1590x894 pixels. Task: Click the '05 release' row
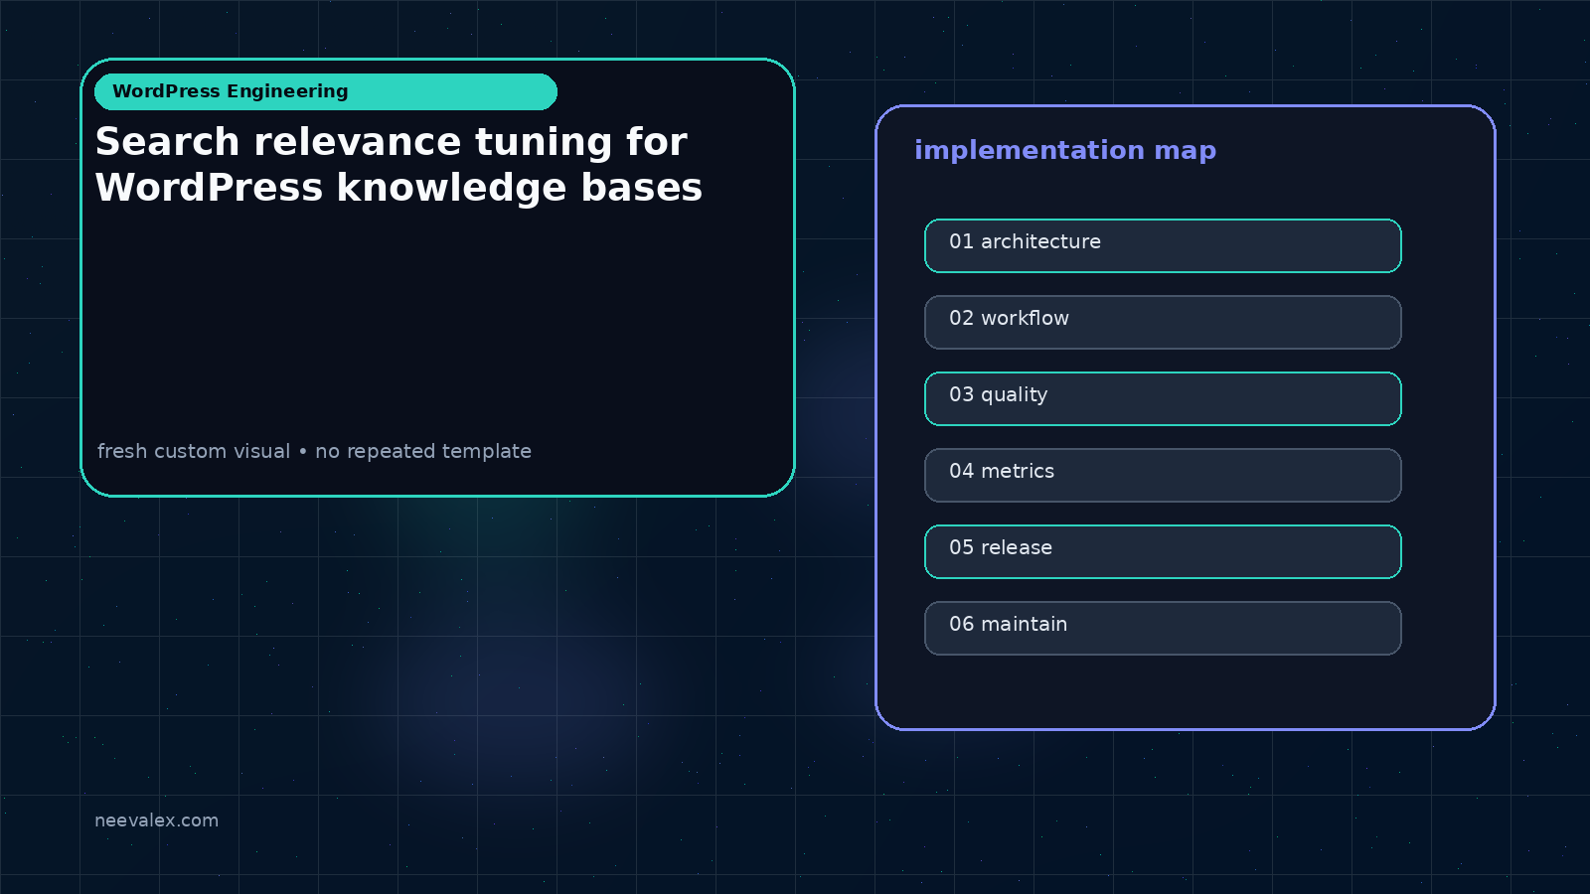click(1163, 551)
